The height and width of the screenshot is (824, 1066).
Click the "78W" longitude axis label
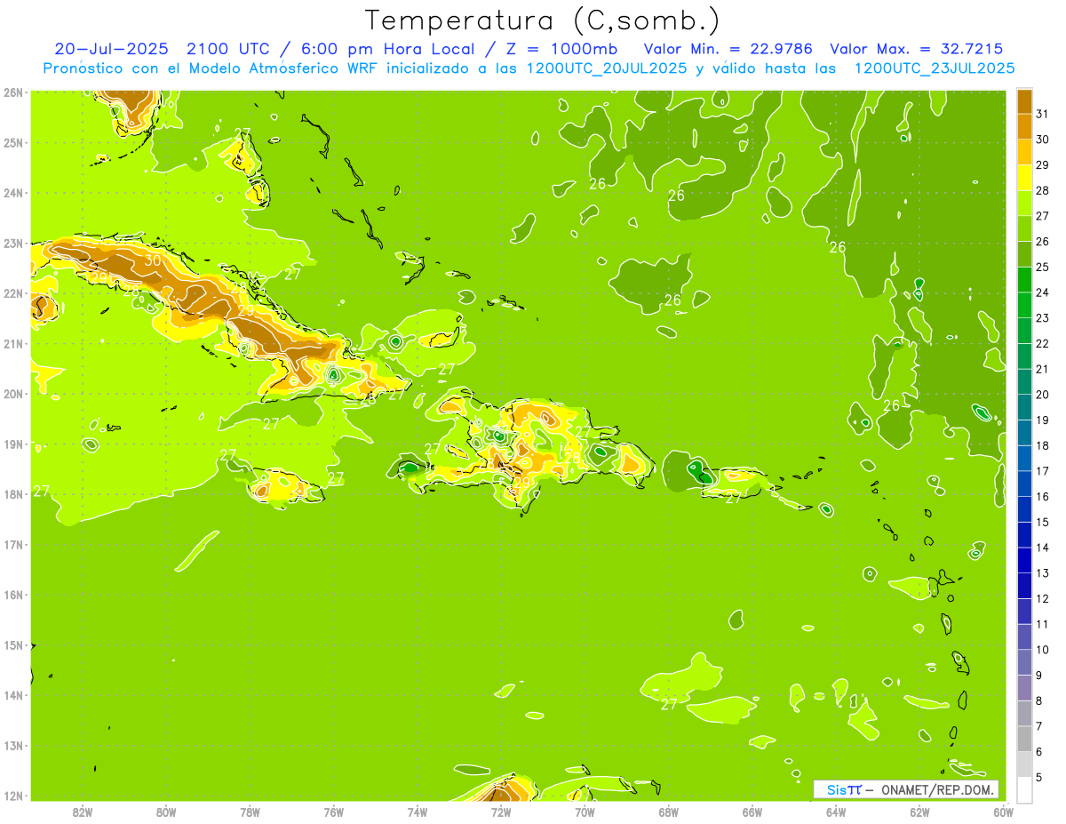pos(250,812)
